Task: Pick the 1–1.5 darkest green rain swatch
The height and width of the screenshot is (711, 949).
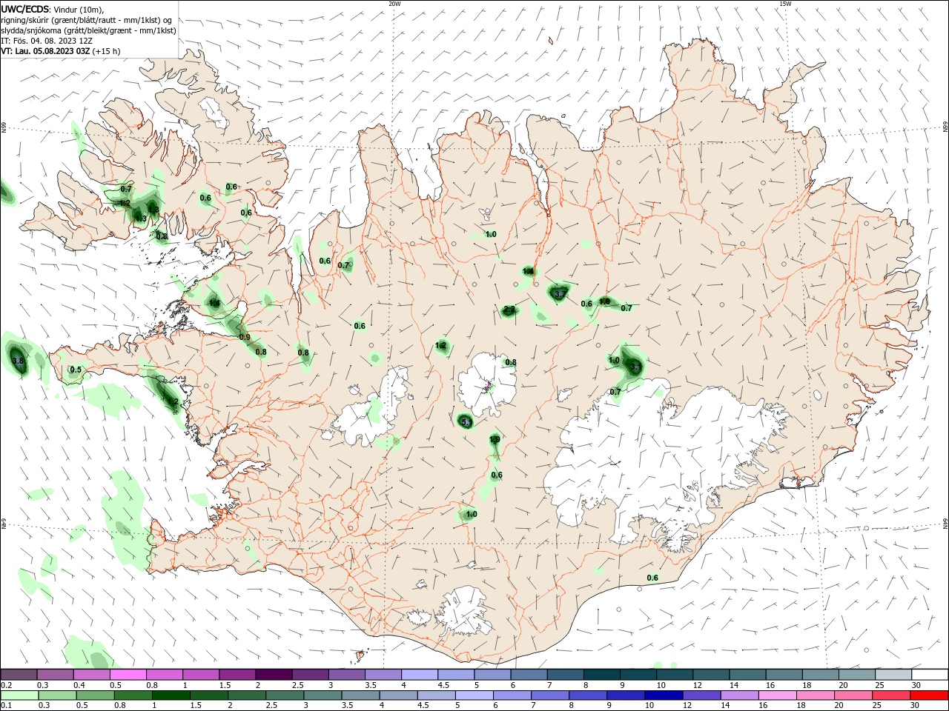Action: pos(171,695)
